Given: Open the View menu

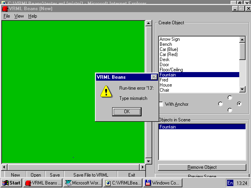Looking at the screenshot, I should point(19,16).
